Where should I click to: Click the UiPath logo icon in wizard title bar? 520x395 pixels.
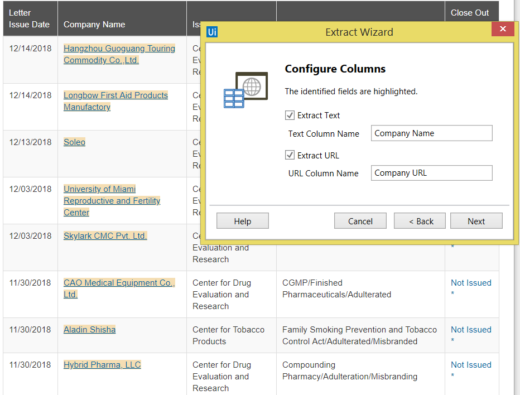click(212, 32)
